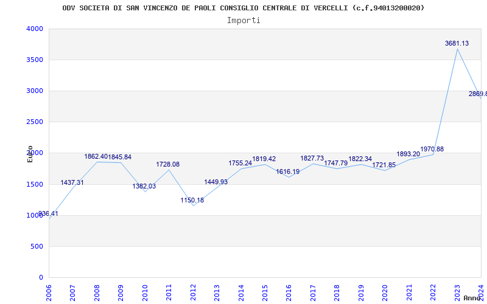The height and width of the screenshot is (304, 487).
Task: Click the 936.41 data label
Action: [x=48, y=214]
